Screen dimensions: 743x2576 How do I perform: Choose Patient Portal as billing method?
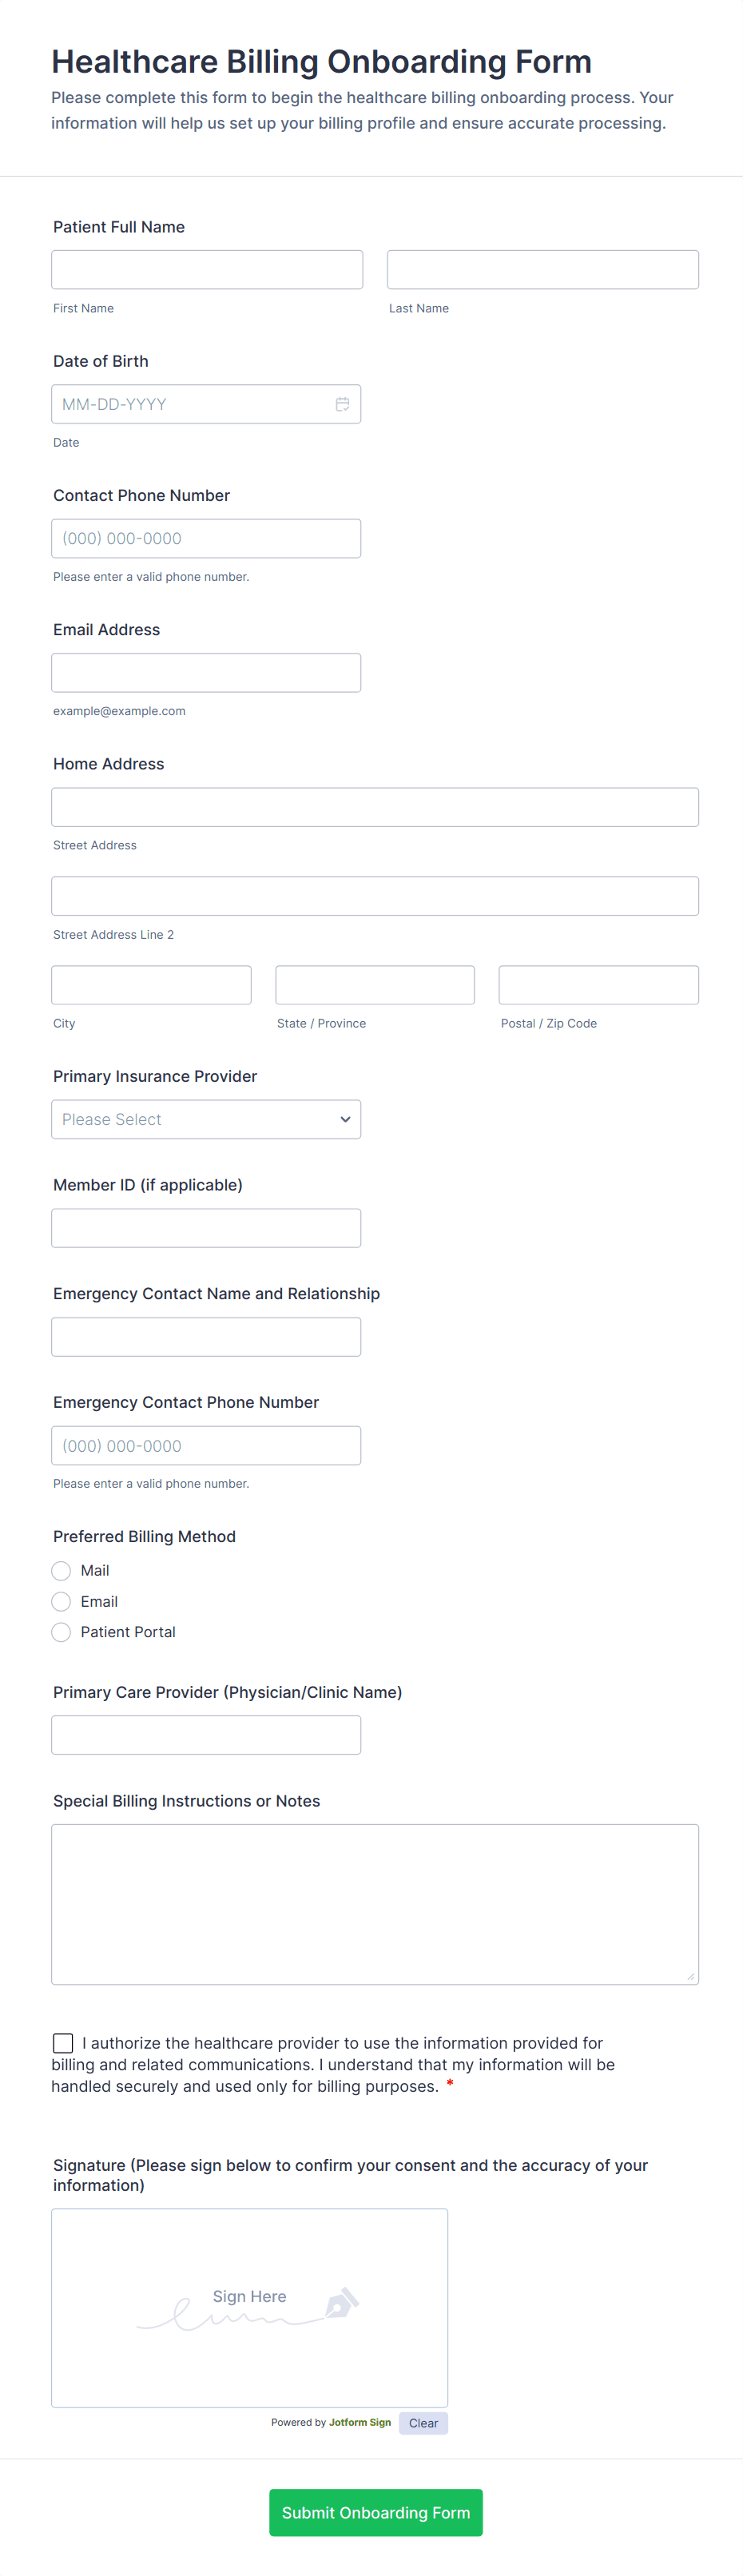(x=60, y=1631)
